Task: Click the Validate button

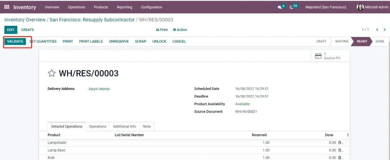Action: (x=15, y=41)
